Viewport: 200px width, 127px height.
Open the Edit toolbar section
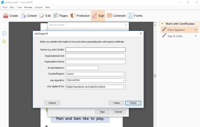[45, 16]
